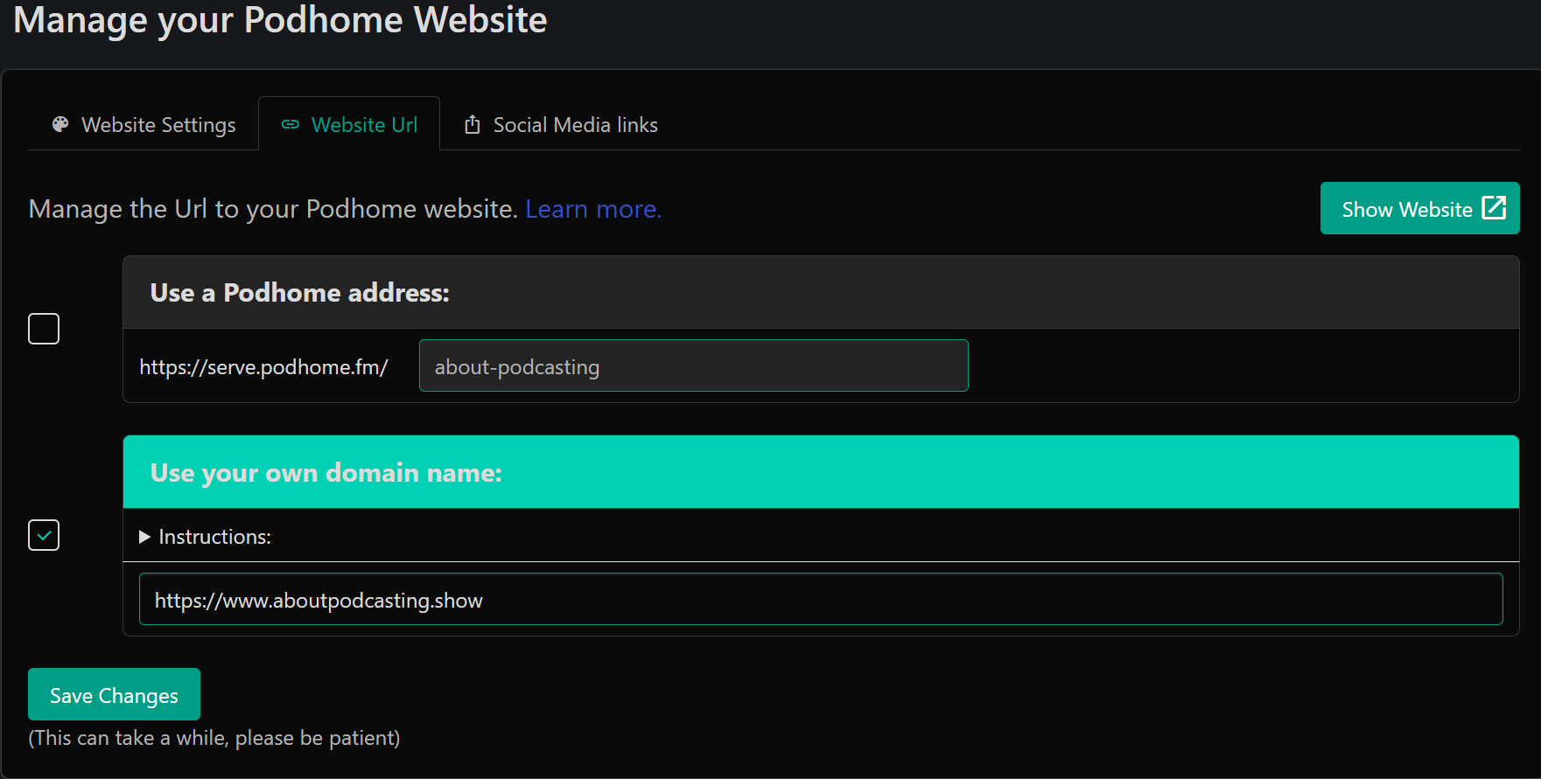This screenshot has height=779, width=1541.
Task: Click the 'This can take a while' note
Action: pos(214,738)
